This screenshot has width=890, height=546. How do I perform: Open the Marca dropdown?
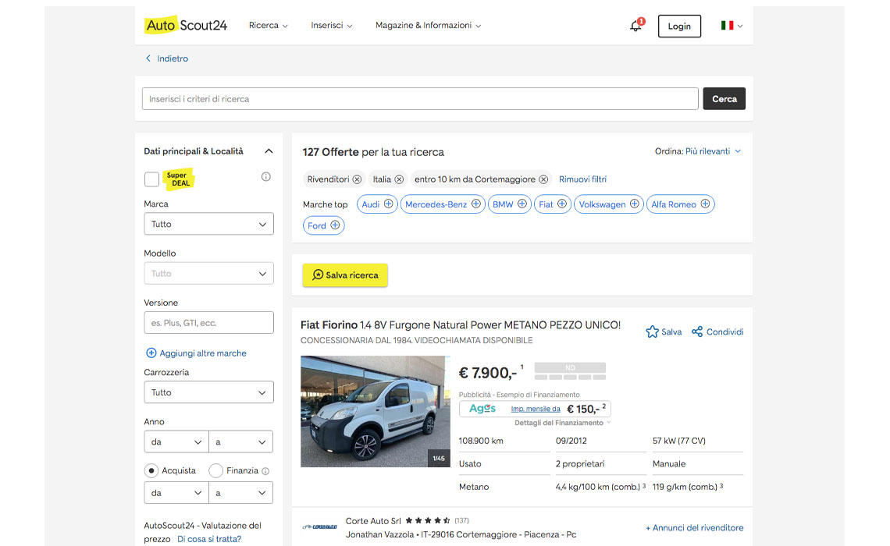(x=209, y=224)
